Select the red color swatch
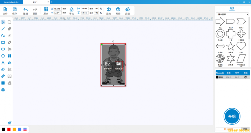 tap(9, 129)
